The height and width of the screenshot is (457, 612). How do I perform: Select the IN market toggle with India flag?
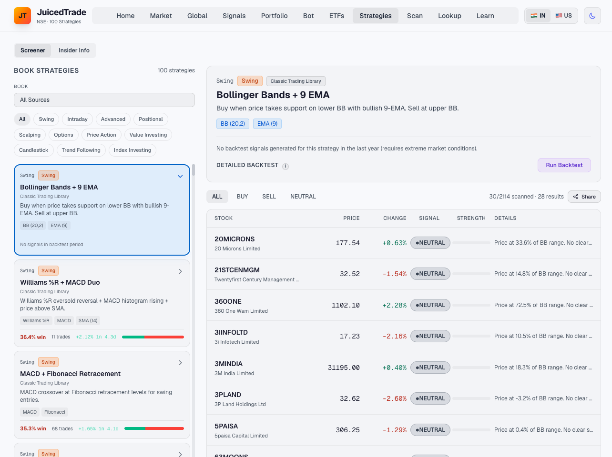click(x=538, y=16)
